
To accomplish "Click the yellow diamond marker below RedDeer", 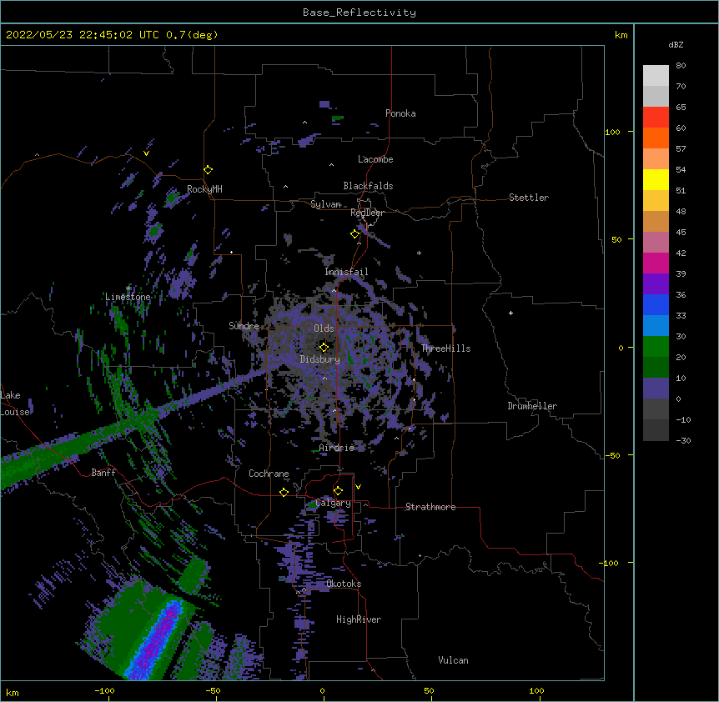I will click(355, 234).
